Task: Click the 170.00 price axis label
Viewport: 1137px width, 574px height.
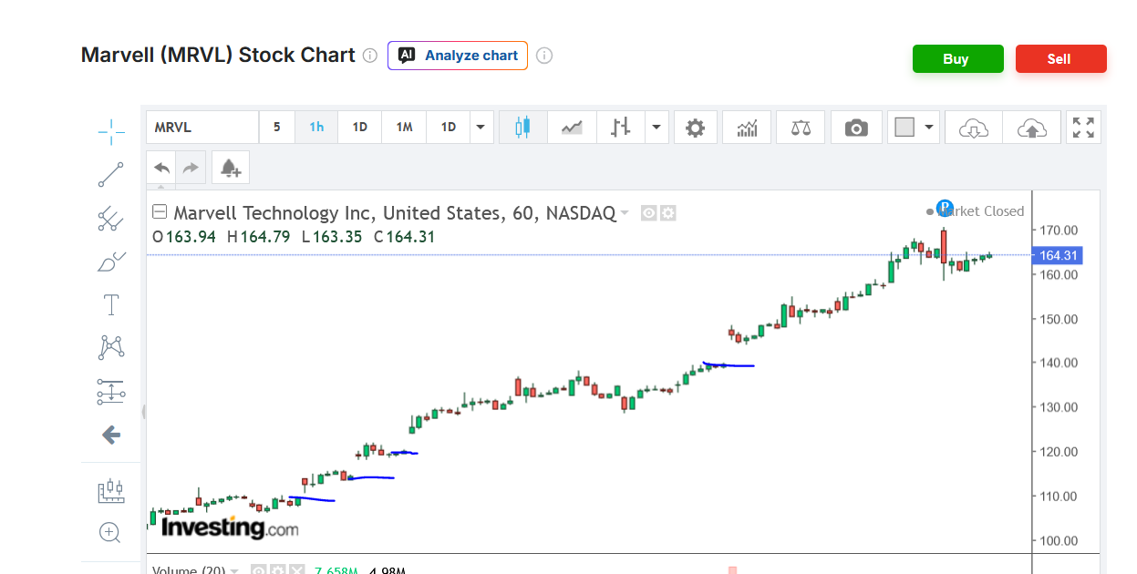Action: coord(1059,231)
